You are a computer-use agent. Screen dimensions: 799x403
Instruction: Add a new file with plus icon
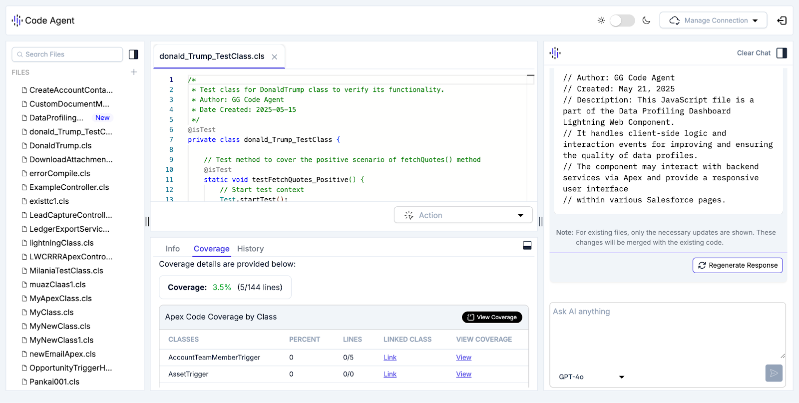134,72
